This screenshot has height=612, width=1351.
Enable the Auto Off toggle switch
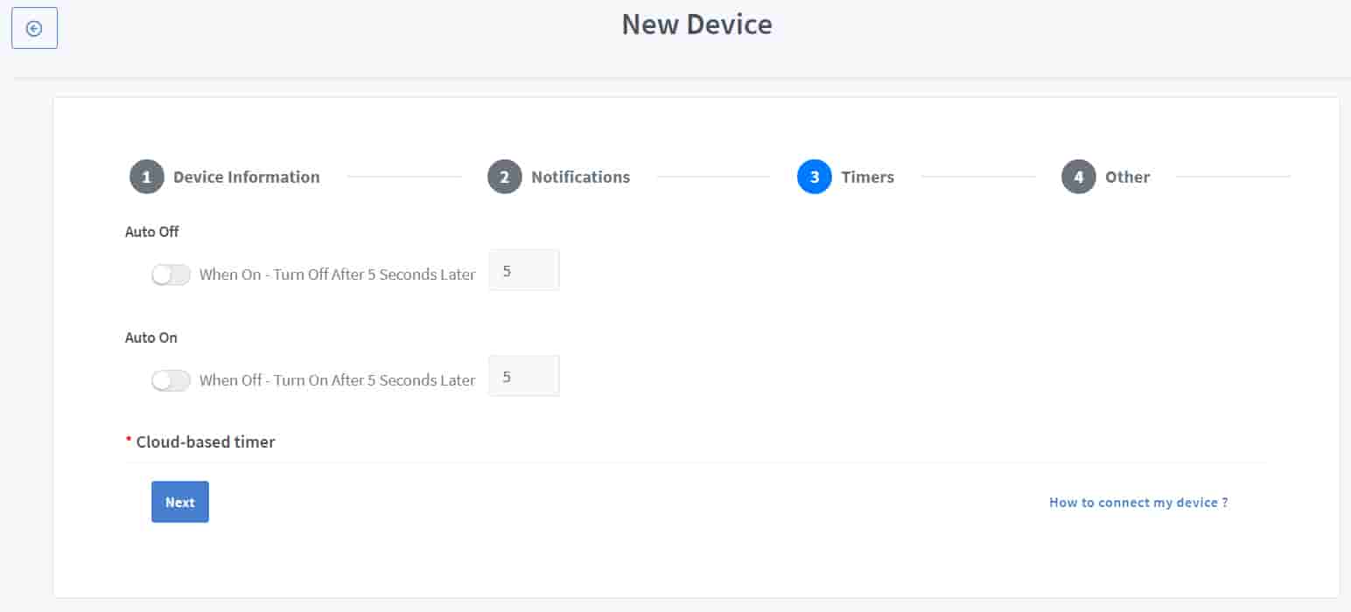171,275
